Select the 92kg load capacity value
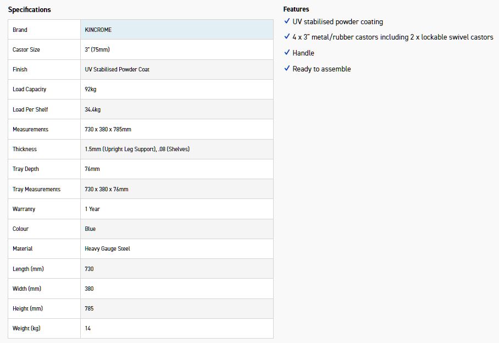 (91, 89)
